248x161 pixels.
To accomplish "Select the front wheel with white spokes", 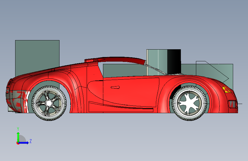I will 189,103.
